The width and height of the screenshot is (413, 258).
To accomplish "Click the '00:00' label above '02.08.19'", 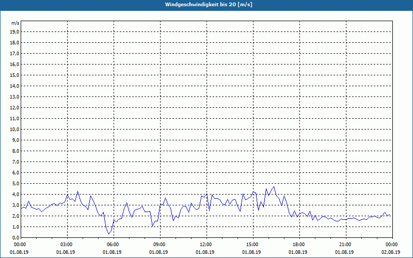I will 392,245.
